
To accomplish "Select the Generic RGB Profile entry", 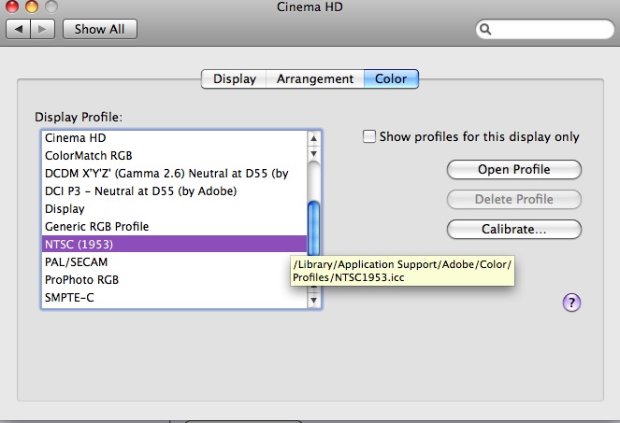I will pos(174,227).
